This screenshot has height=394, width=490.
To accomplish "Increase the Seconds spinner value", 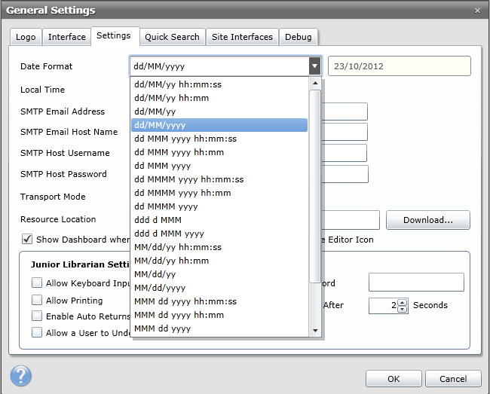I will [x=402, y=302].
